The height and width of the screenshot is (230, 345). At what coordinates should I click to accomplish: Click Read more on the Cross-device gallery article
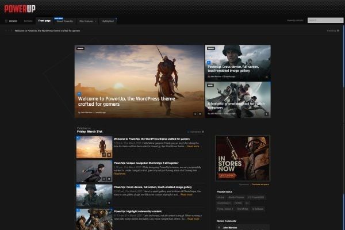(186, 194)
